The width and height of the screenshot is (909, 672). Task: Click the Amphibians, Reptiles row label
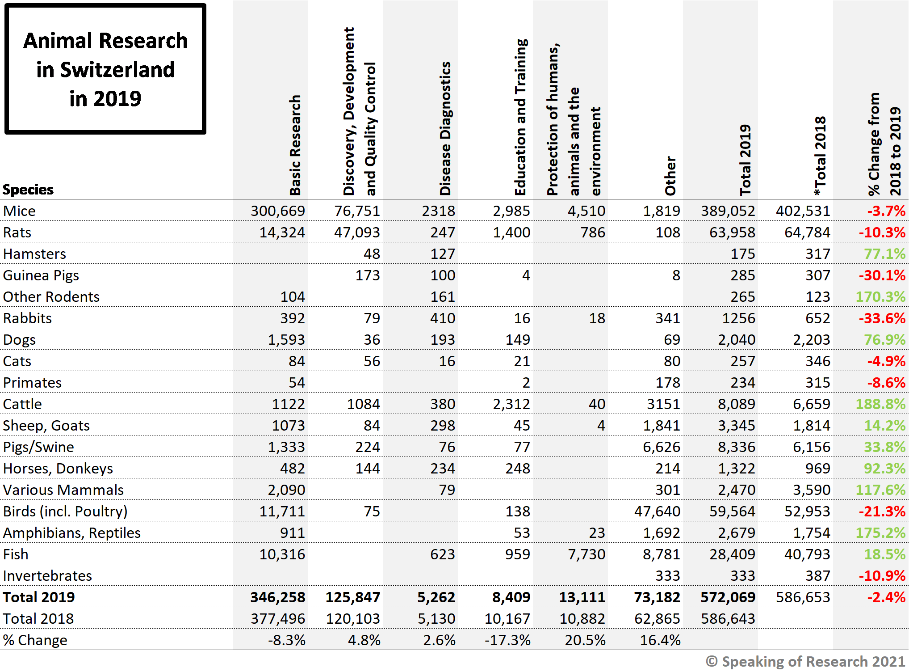point(71,533)
